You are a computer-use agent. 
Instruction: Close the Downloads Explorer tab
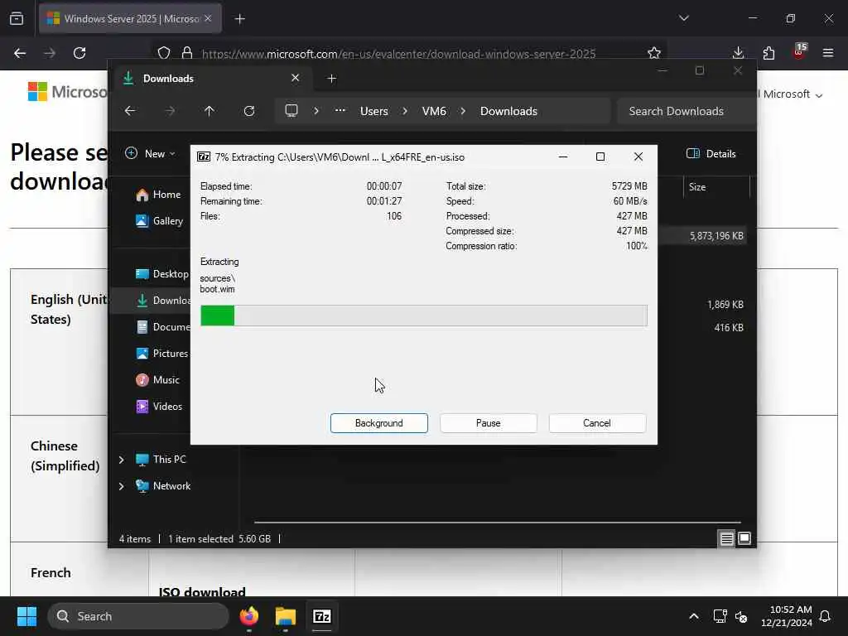[x=296, y=78]
